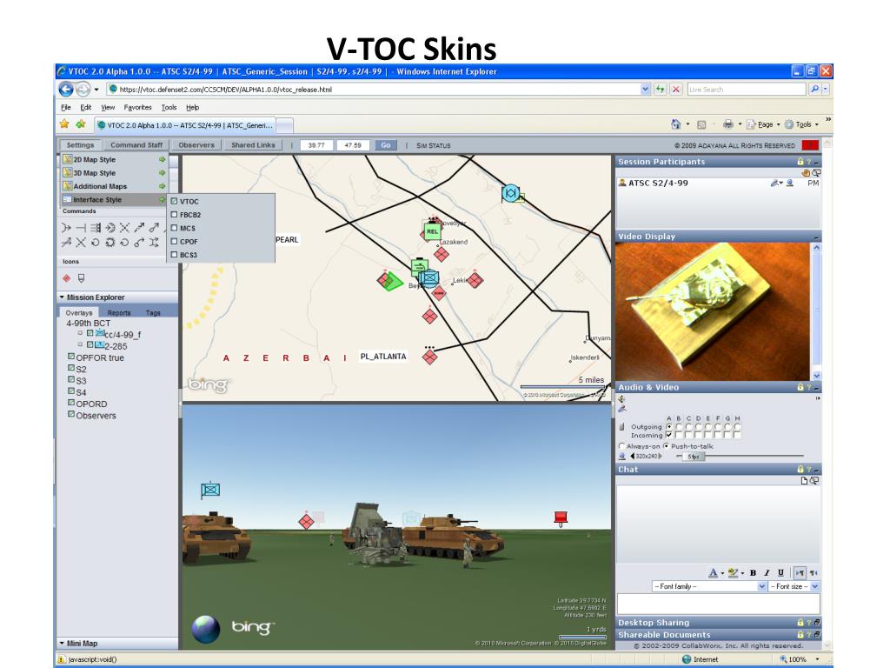Toggle the OPORD overlay checkbox
Screen dimensions: 890x668
click(71, 403)
